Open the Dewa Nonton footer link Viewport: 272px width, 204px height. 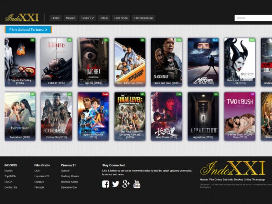(x=69, y=187)
